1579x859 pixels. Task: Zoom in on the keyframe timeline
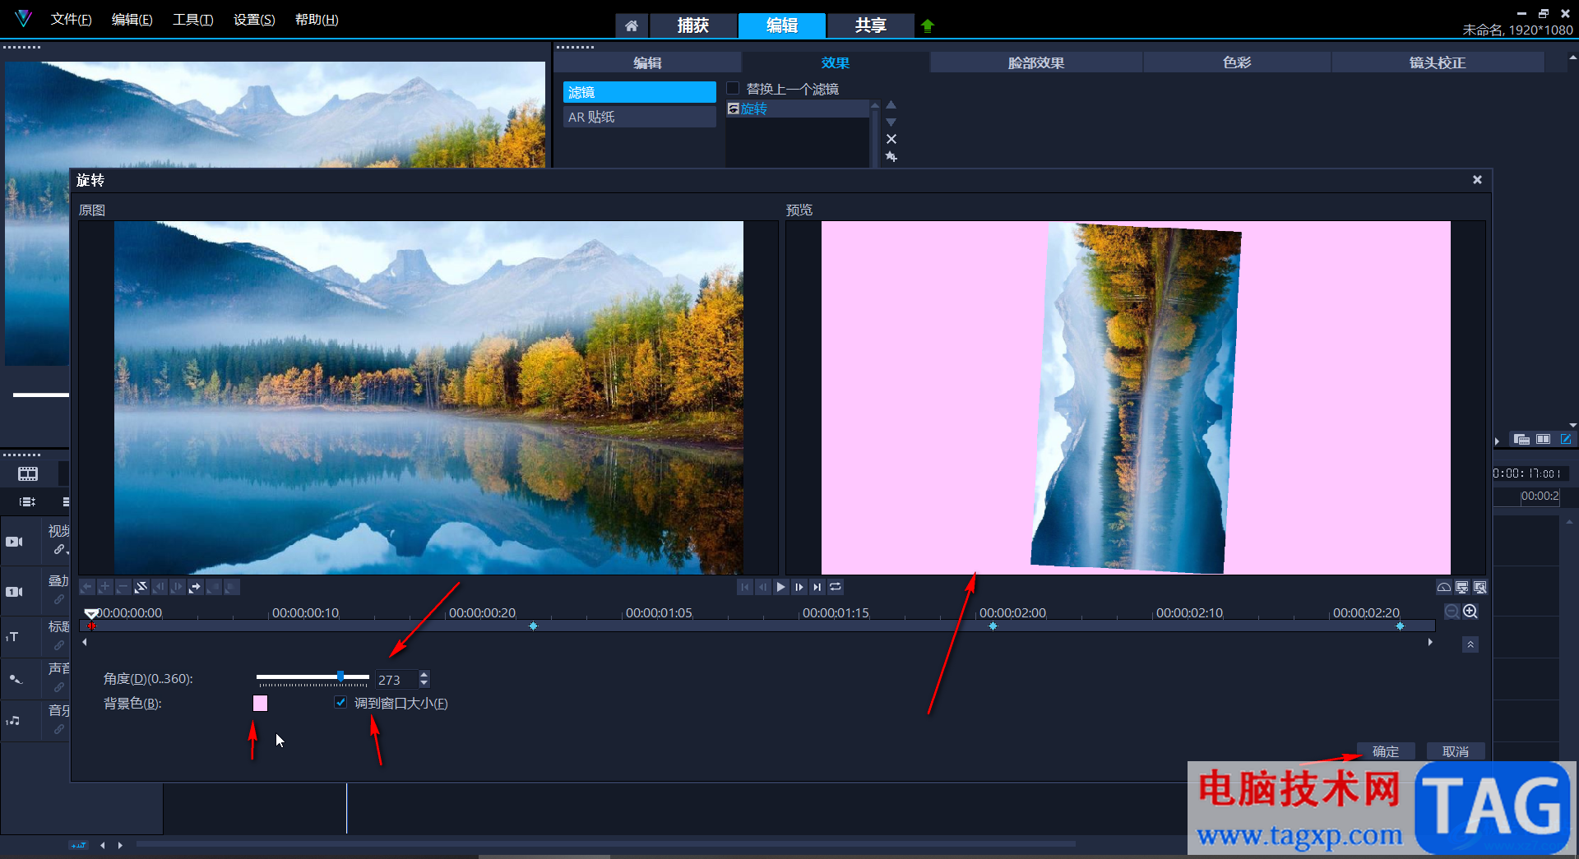coord(1470,612)
